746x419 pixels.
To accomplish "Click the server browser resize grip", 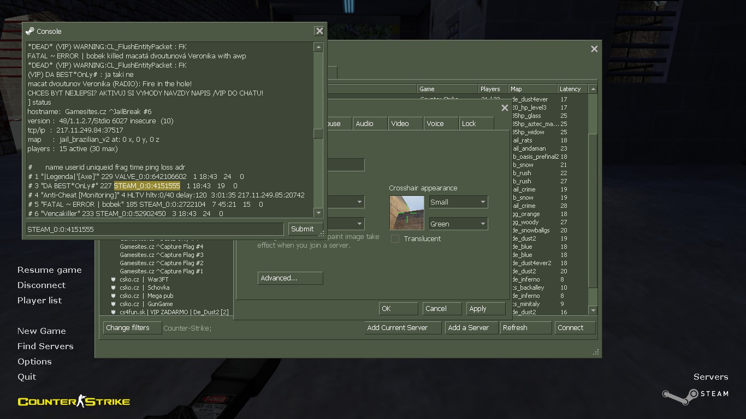I will [596, 352].
